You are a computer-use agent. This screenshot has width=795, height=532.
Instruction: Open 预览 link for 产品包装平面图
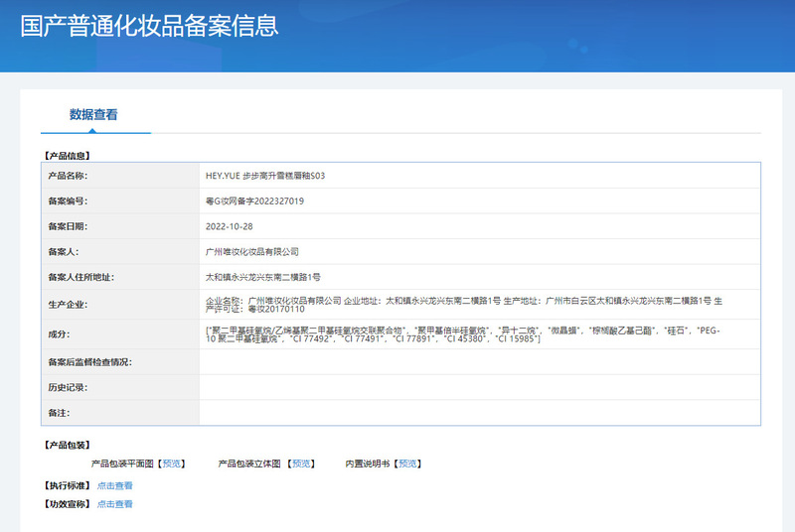173,464
